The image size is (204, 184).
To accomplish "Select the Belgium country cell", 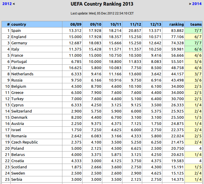I will click(x=36, y=87).
